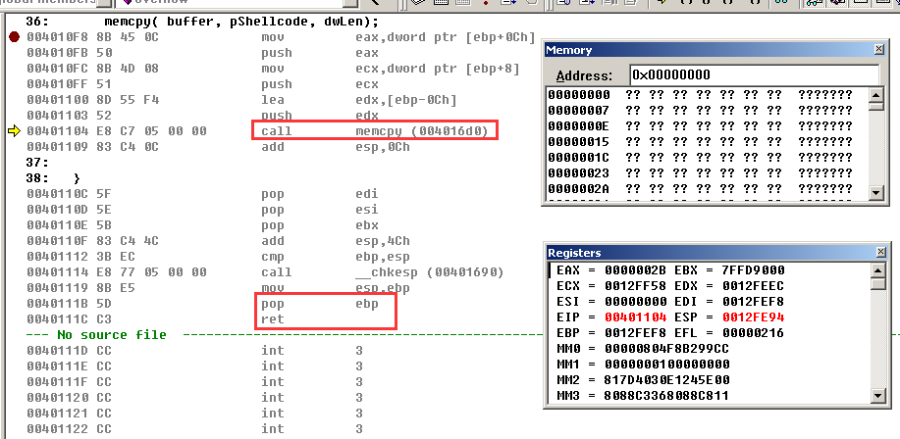Click the Registers scrollbar down arrow
The height and width of the screenshot is (439, 900).
(878, 395)
